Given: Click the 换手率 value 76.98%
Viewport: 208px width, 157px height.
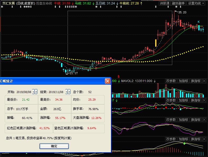Looking at the screenshot, I should [93, 109].
